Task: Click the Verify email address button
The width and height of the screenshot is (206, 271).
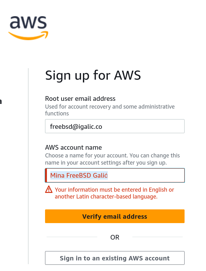Action: click(115, 216)
